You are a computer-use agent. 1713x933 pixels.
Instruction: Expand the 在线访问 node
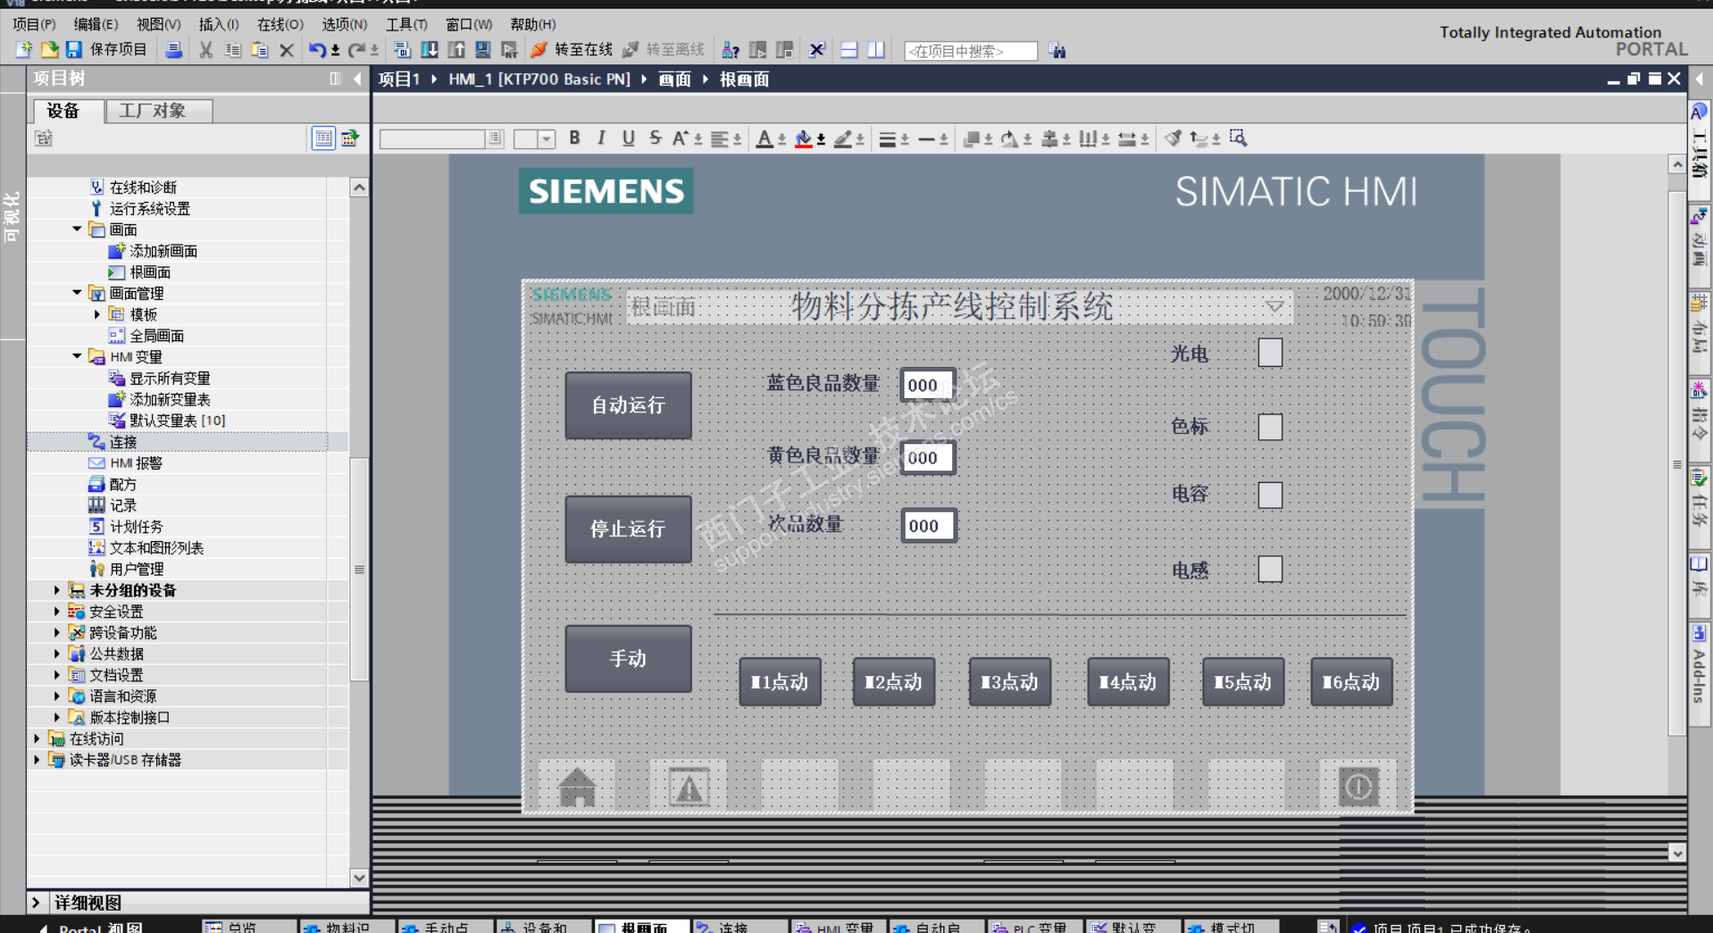point(37,738)
